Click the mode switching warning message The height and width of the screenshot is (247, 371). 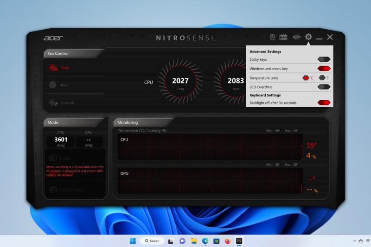coord(75,171)
